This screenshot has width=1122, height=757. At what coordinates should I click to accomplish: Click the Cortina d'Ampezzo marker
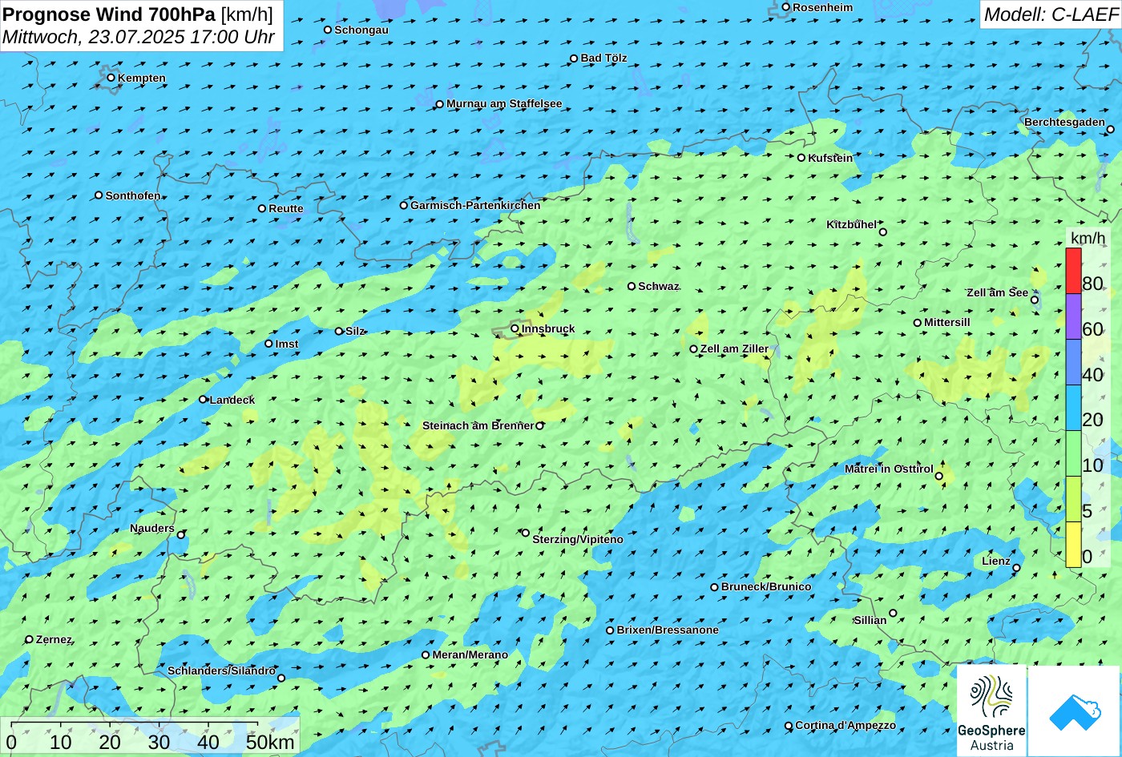pyautogui.click(x=788, y=726)
